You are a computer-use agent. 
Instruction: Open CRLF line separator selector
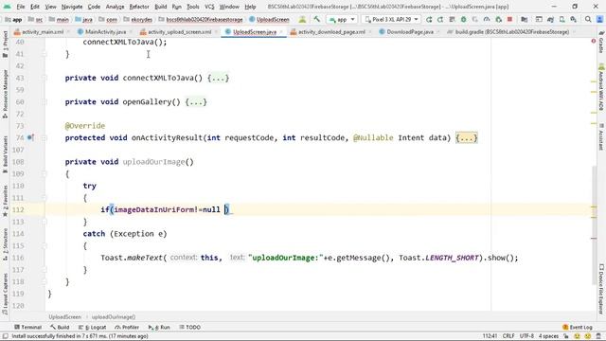[508, 336]
